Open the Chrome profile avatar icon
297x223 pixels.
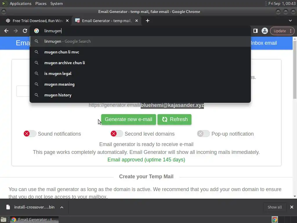pos(265,31)
